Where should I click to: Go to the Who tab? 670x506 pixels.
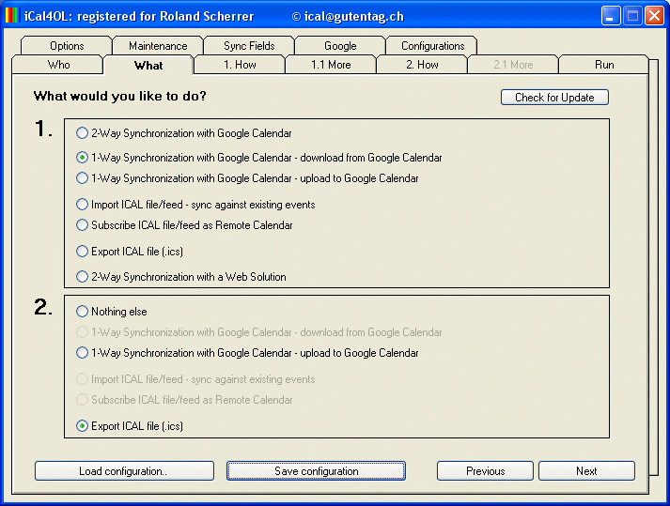58,65
